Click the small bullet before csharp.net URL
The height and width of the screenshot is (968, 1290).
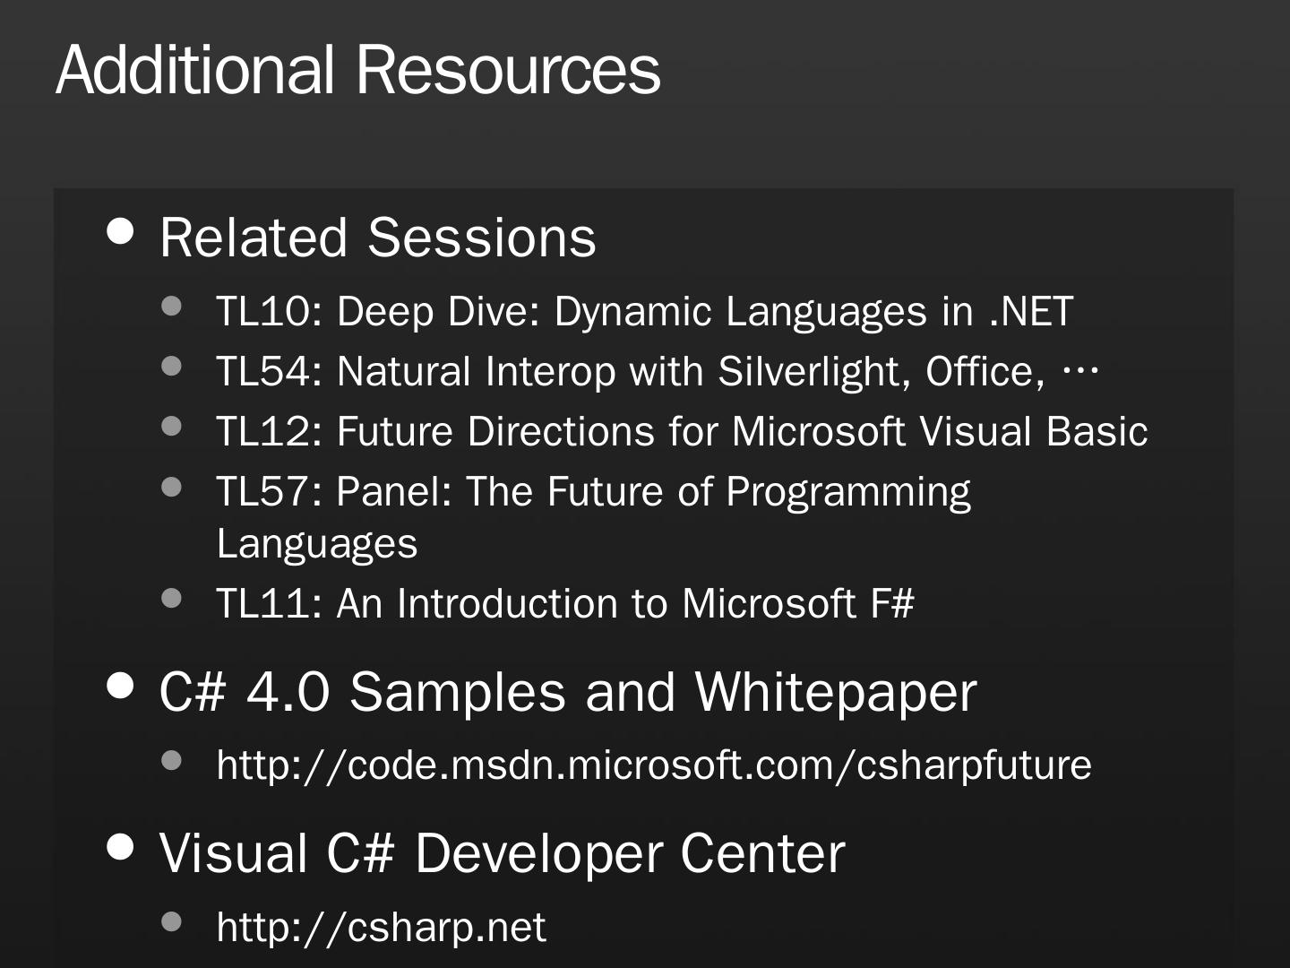click(172, 921)
